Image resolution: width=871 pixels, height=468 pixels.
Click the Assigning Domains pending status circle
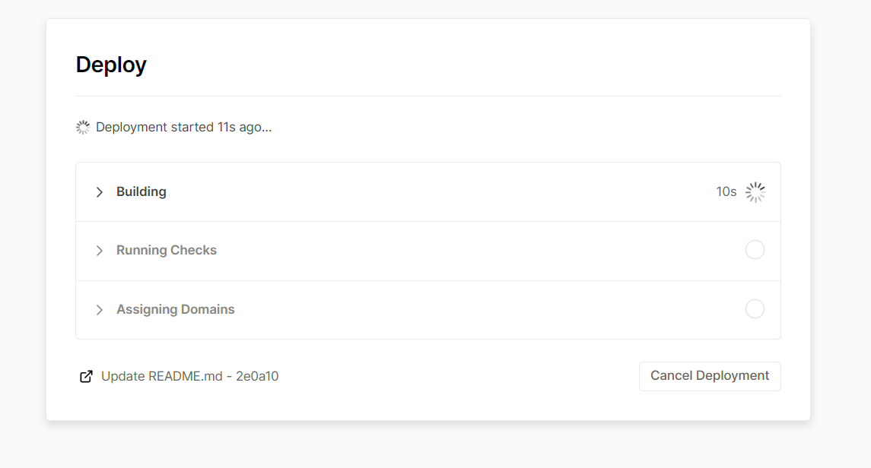(755, 309)
